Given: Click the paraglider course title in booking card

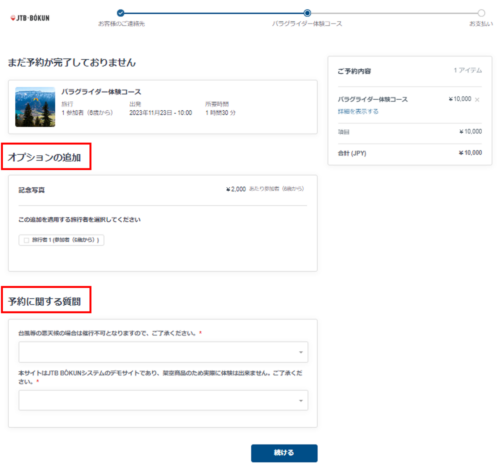Looking at the screenshot, I should (101, 92).
